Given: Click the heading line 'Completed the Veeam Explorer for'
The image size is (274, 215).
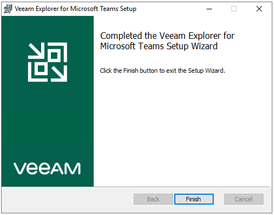Looking at the screenshot, I should tap(167, 36).
